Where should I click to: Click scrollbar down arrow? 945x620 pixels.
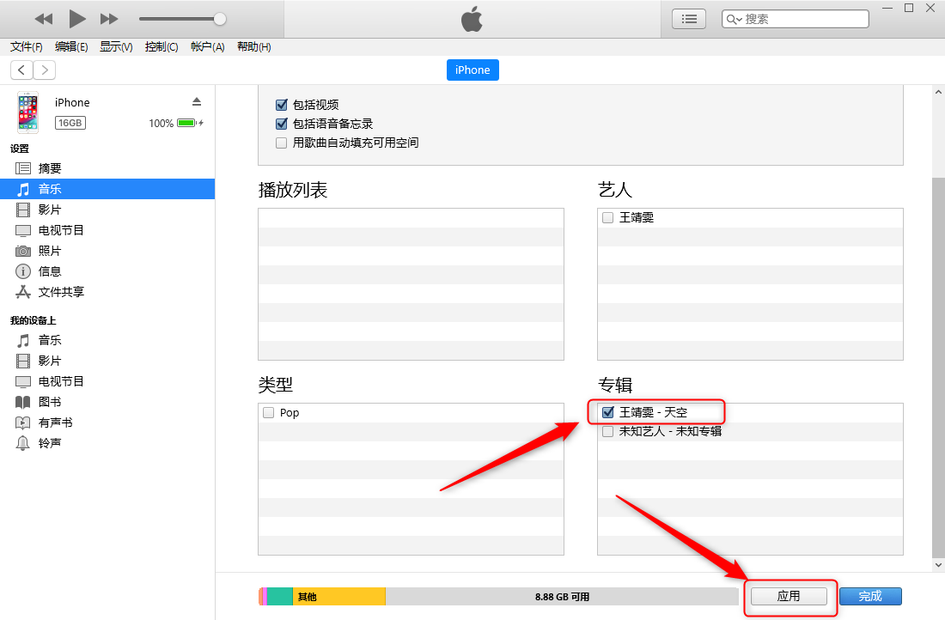click(x=938, y=565)
